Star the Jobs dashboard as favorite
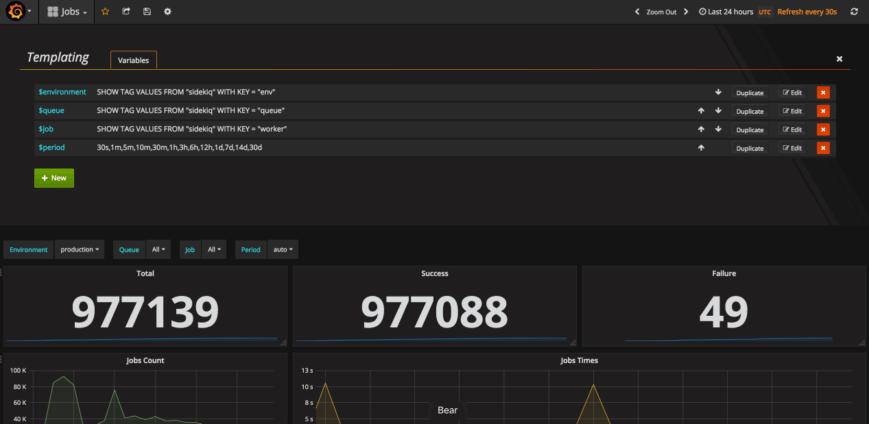The height and width of the screenshot is (424, 869). [104, 12]
